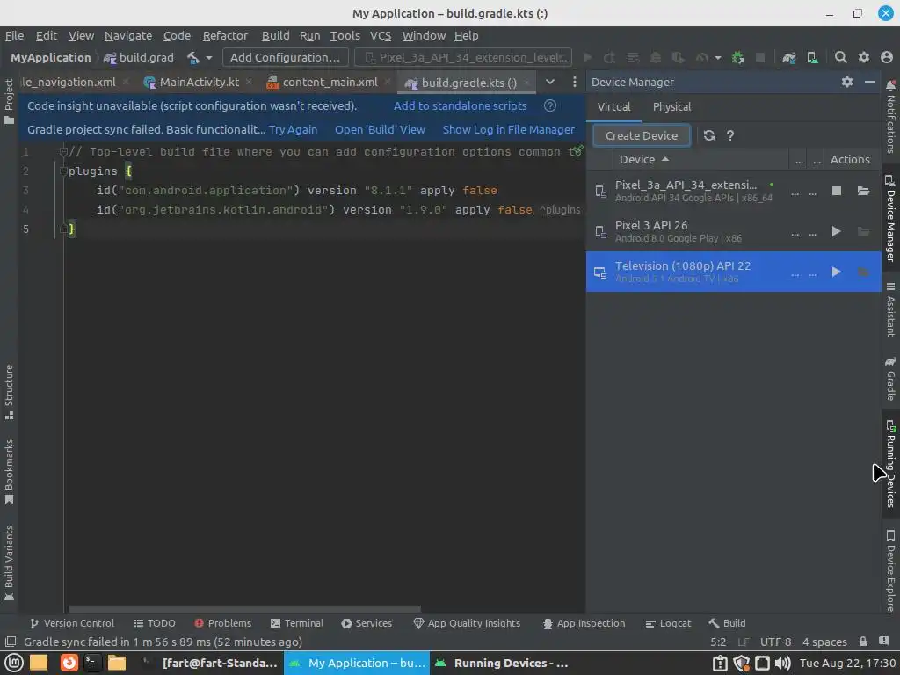
Task: Click the 4 spaces indent status entry
Action: click(824, 642)
